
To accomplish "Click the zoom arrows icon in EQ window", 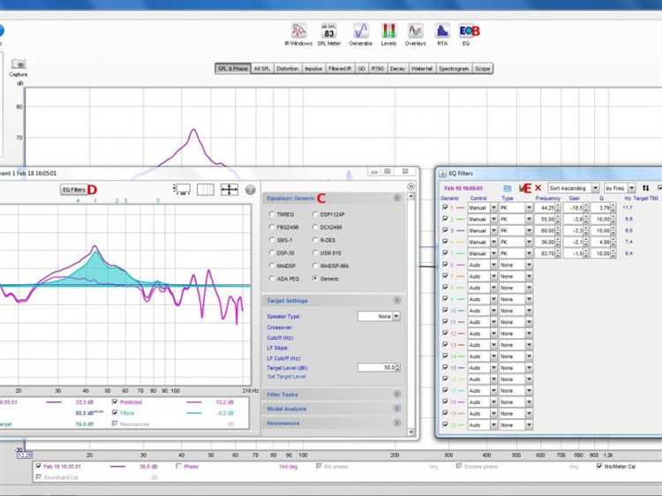I will tap(229, 190).
